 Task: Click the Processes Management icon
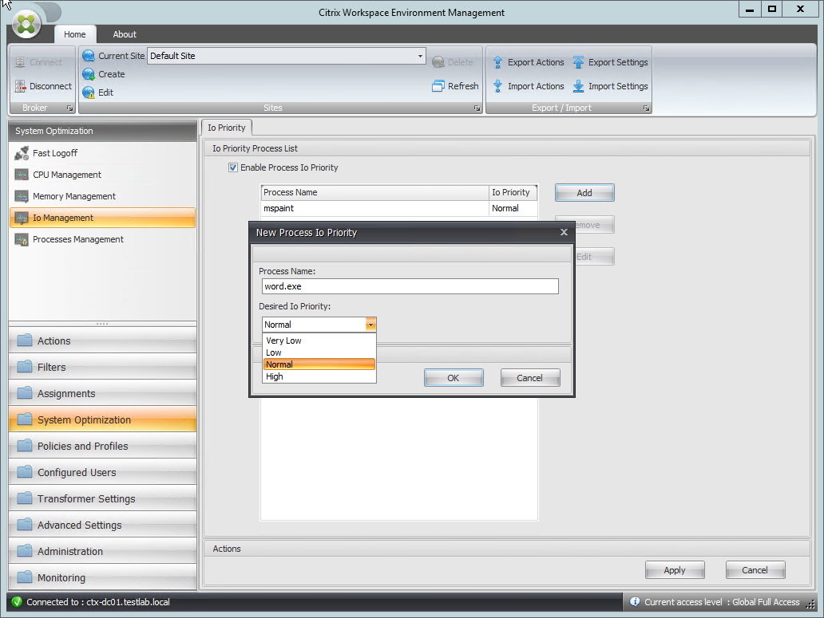[x=22, y=239]
